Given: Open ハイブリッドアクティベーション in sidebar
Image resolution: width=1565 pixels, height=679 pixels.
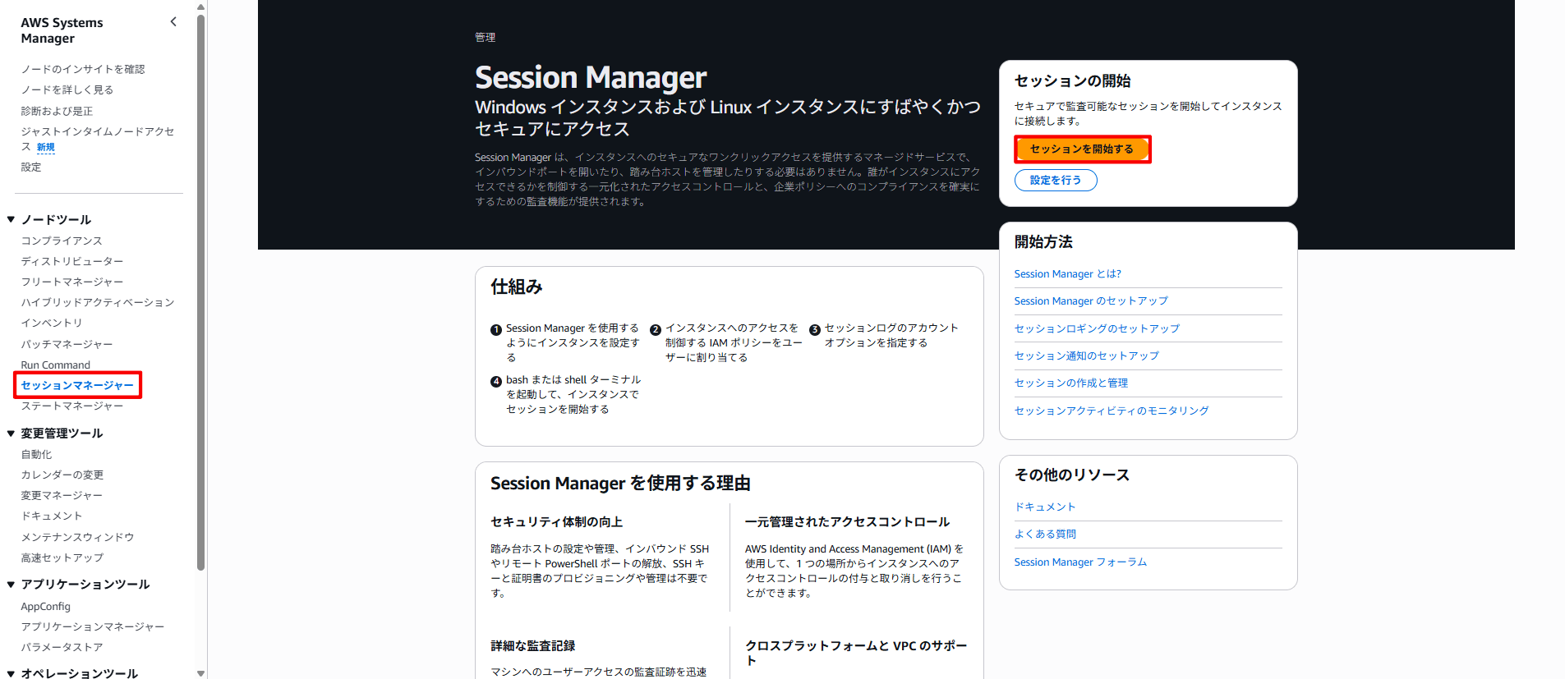Looking at the screenshot, I should pyautogui.click(x=98, y=302).
